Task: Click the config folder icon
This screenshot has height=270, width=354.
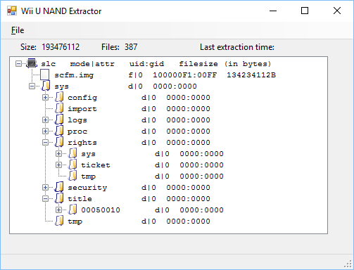Action: [59, 97]
